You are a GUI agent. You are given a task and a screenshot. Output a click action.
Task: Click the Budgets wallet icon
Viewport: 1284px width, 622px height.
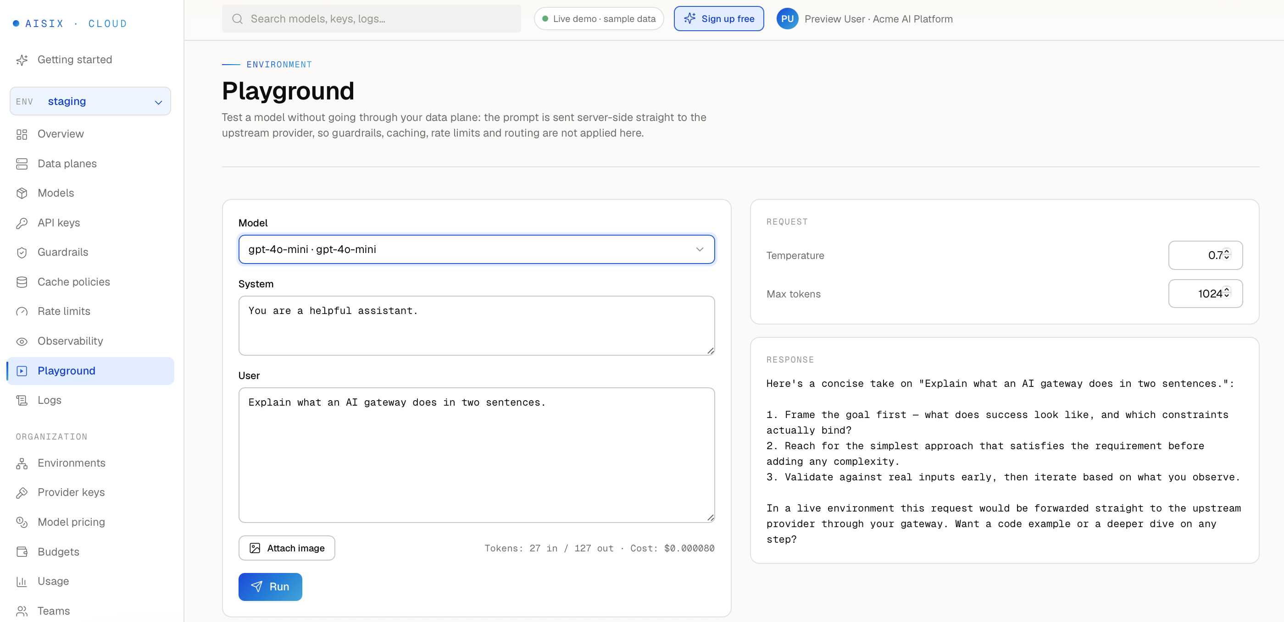22,552
